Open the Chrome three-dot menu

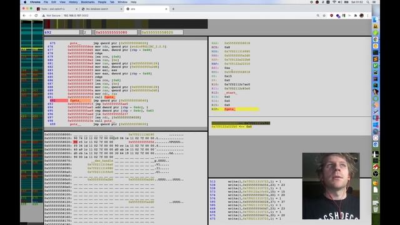pos(367,16)
